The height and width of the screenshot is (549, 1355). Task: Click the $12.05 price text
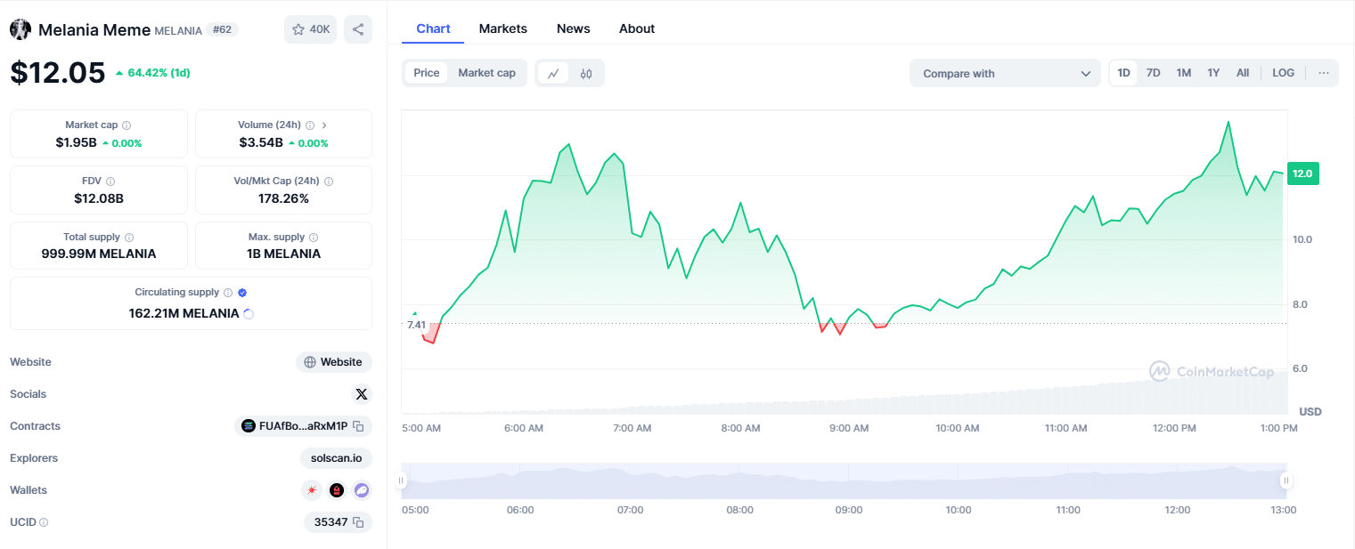coord(58,72)
